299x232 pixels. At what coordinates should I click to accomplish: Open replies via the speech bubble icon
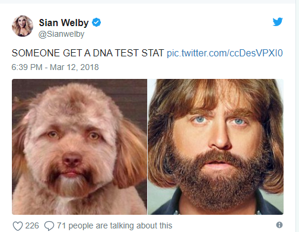pyautogui.click(x=49, y=226)
